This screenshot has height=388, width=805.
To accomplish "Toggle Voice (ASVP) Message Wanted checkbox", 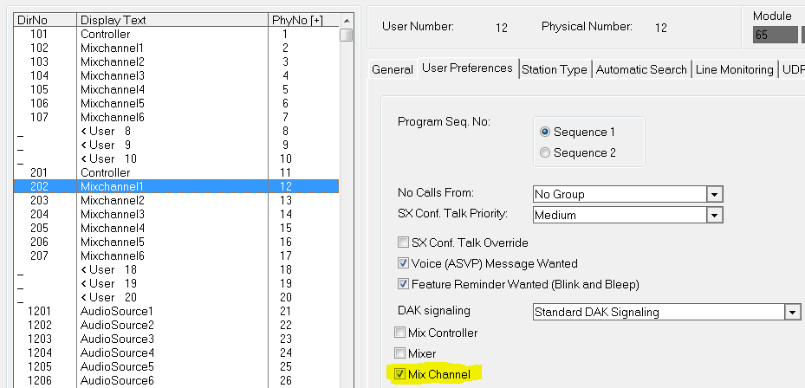I will pyautogui.click(x=403, y=263).
